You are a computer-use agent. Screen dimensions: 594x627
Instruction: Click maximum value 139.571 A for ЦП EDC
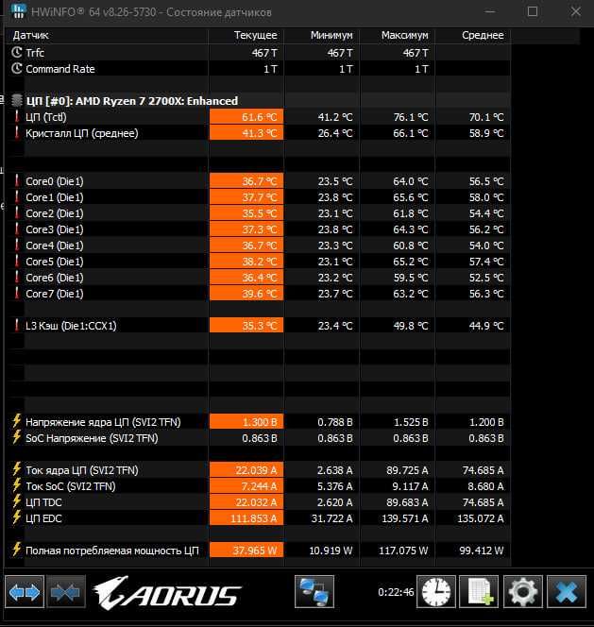click(405, 518)
